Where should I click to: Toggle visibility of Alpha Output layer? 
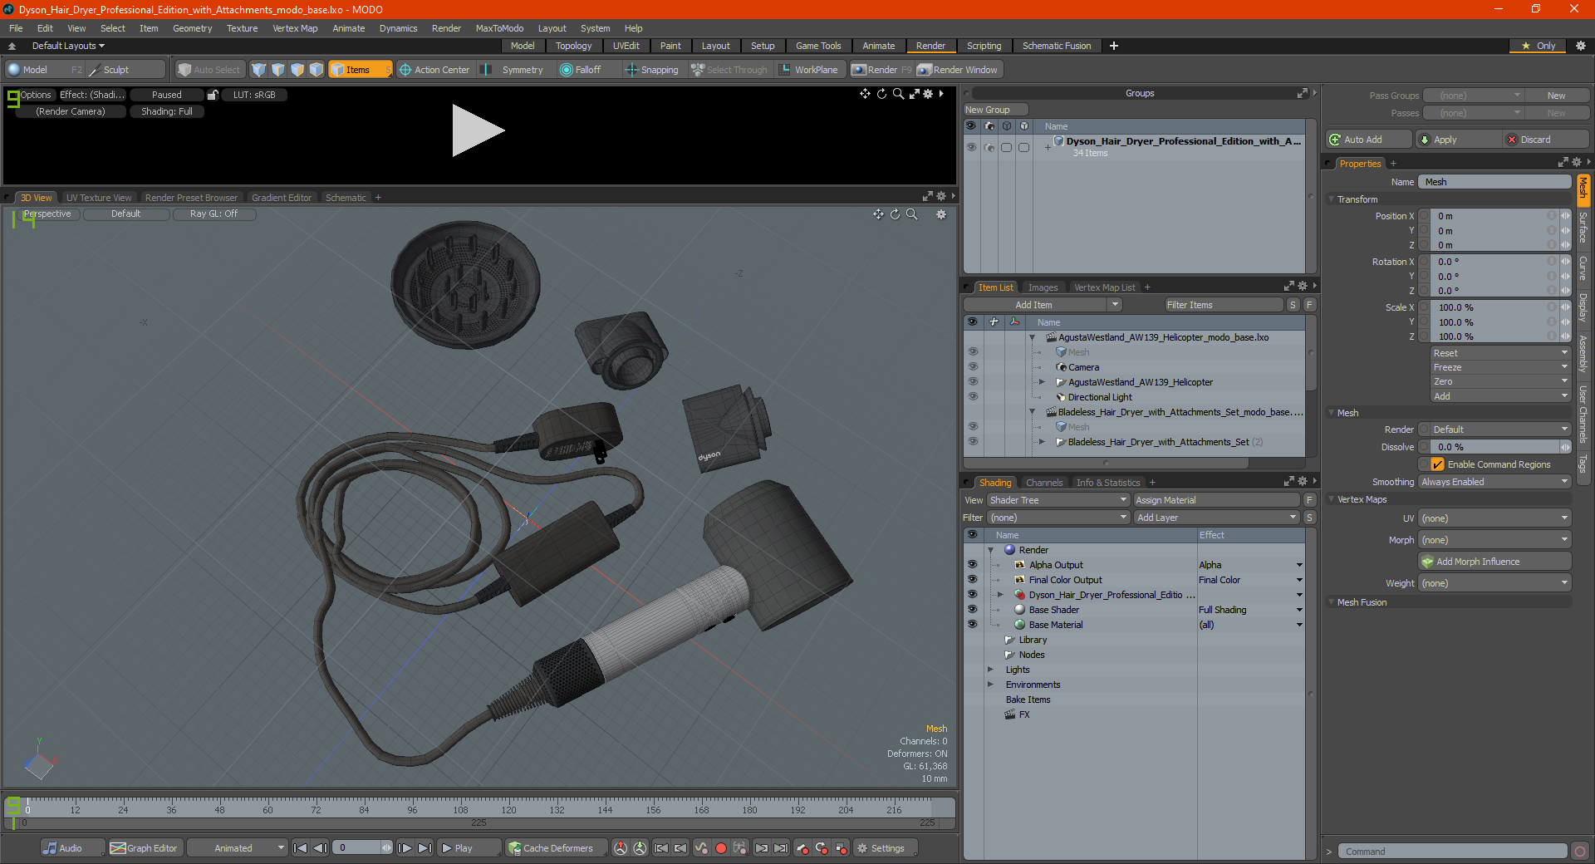coord(972,565)
